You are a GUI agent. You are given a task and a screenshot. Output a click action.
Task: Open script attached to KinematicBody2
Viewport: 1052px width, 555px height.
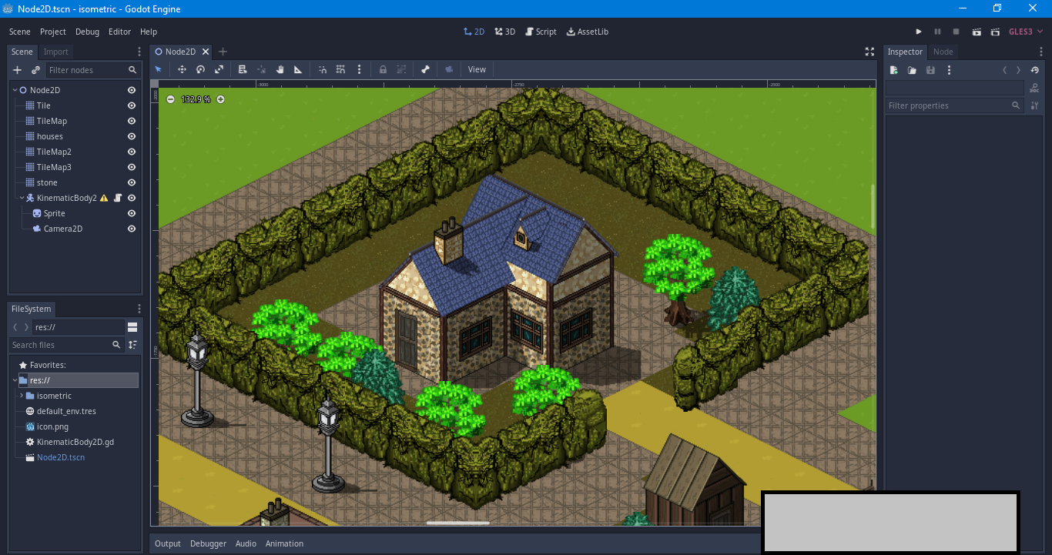coord(118,198)
